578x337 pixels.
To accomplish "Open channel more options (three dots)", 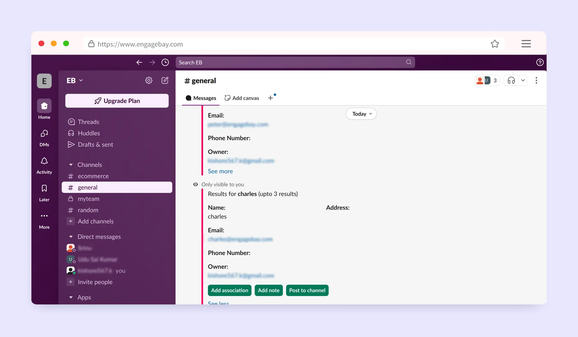I will click(536, 81).
